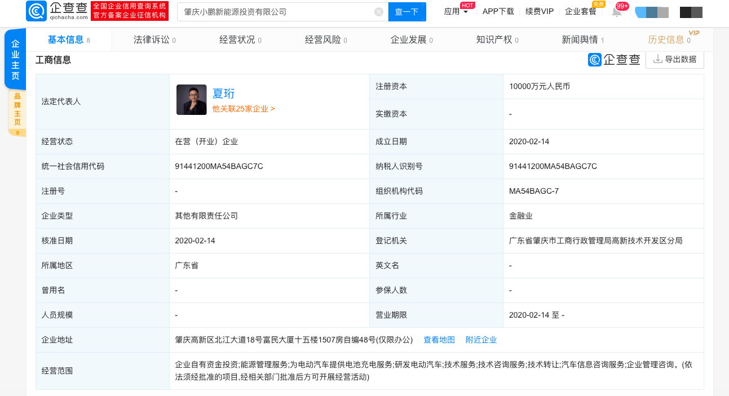Open legal representative 夏珩's profile
Screen dimensions: 729x396
pos(223,94)
